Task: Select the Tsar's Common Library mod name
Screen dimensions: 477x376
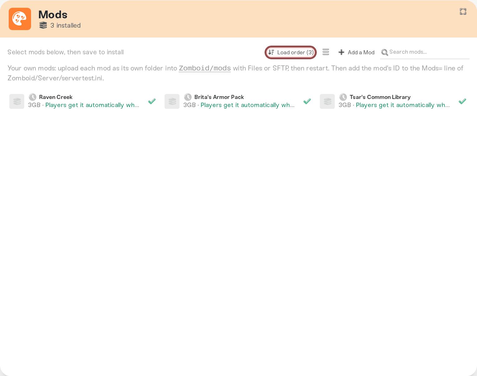Action: point(380,97)
